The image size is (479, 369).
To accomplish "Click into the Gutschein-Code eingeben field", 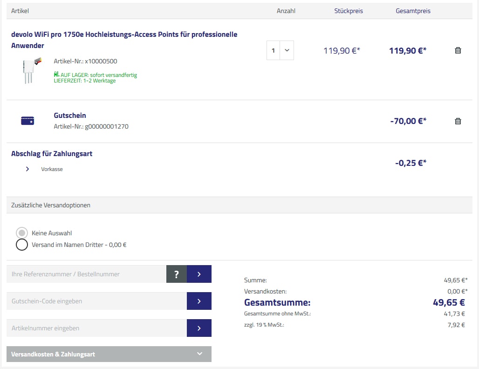I will pos(96,301).
